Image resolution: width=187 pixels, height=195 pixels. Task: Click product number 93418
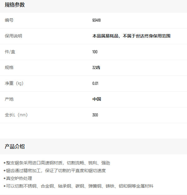tap(97, 20)
